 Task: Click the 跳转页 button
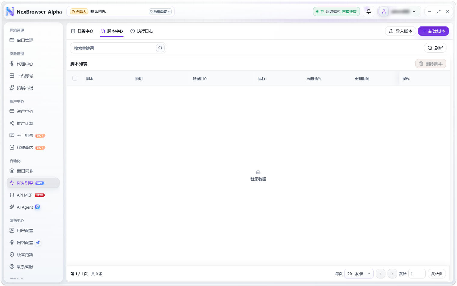coord(437,274)
